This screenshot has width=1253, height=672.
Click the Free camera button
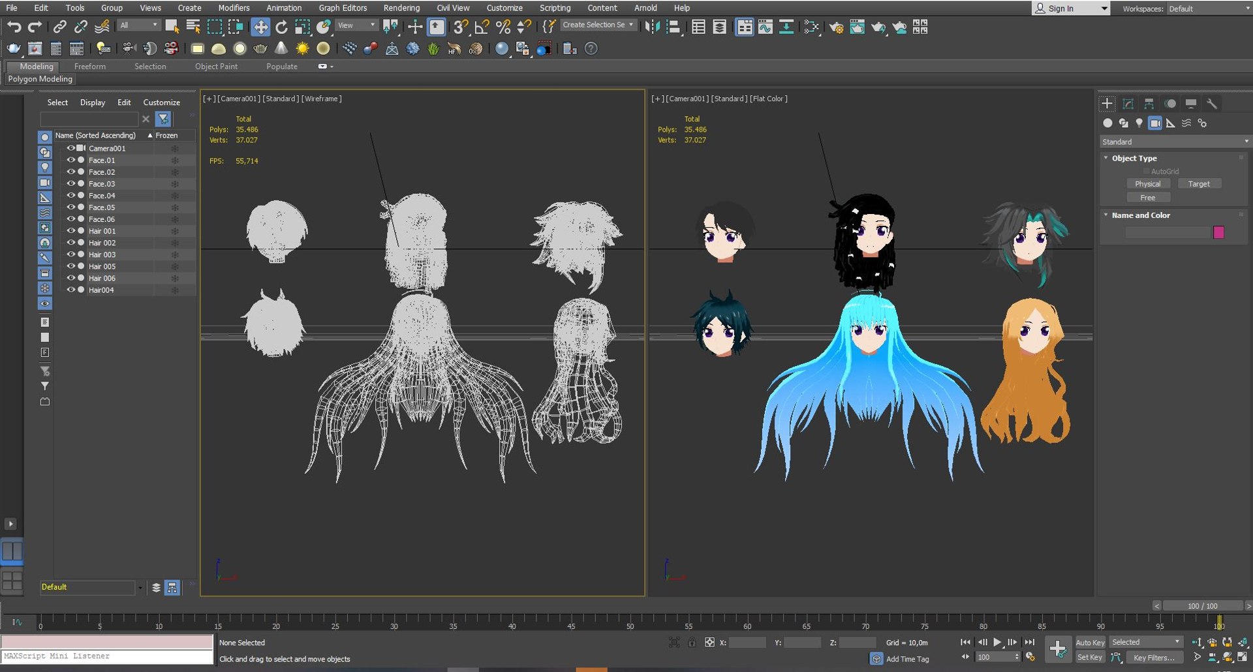pos(1147,198)
